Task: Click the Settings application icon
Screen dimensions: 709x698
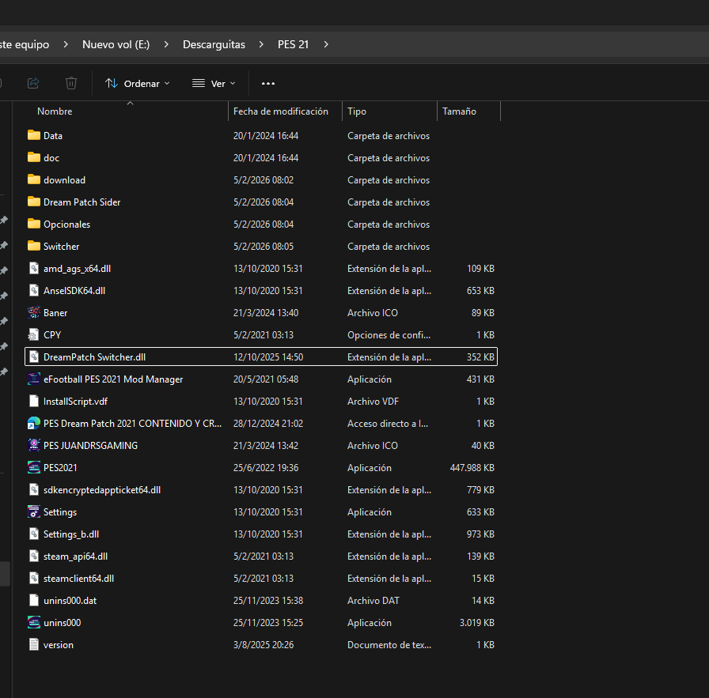Action: click(x=34, y=512)
